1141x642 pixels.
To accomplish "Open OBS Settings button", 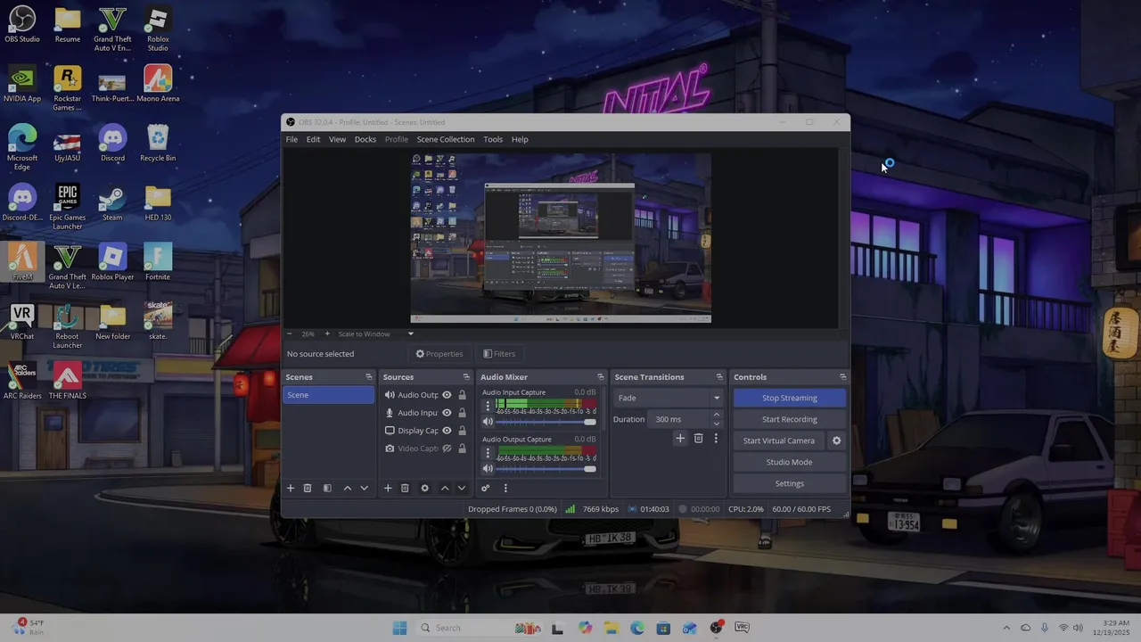I will 790,483.
